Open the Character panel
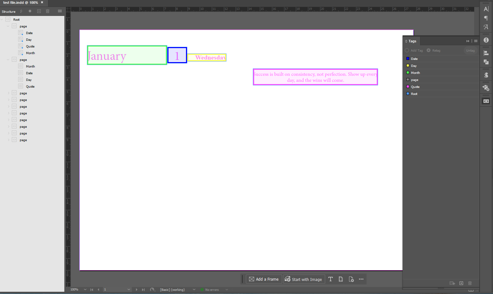Screen dimensions: 493x294 [x=486, y=9]
